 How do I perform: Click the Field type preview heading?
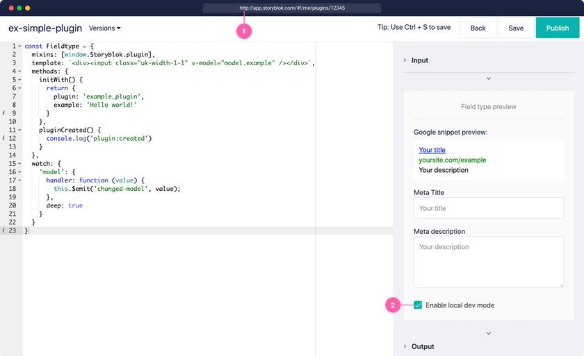pos(489,107)
